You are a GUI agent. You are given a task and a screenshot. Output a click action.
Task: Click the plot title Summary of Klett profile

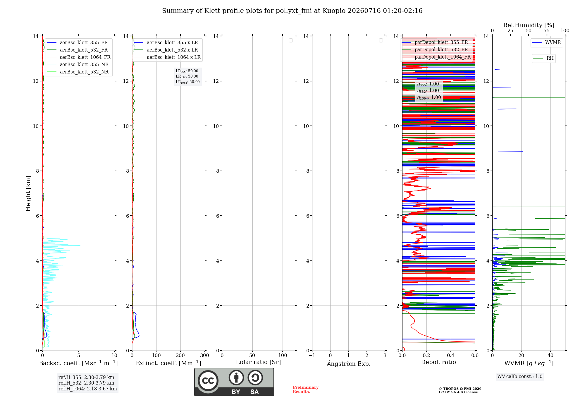[292, 11]
